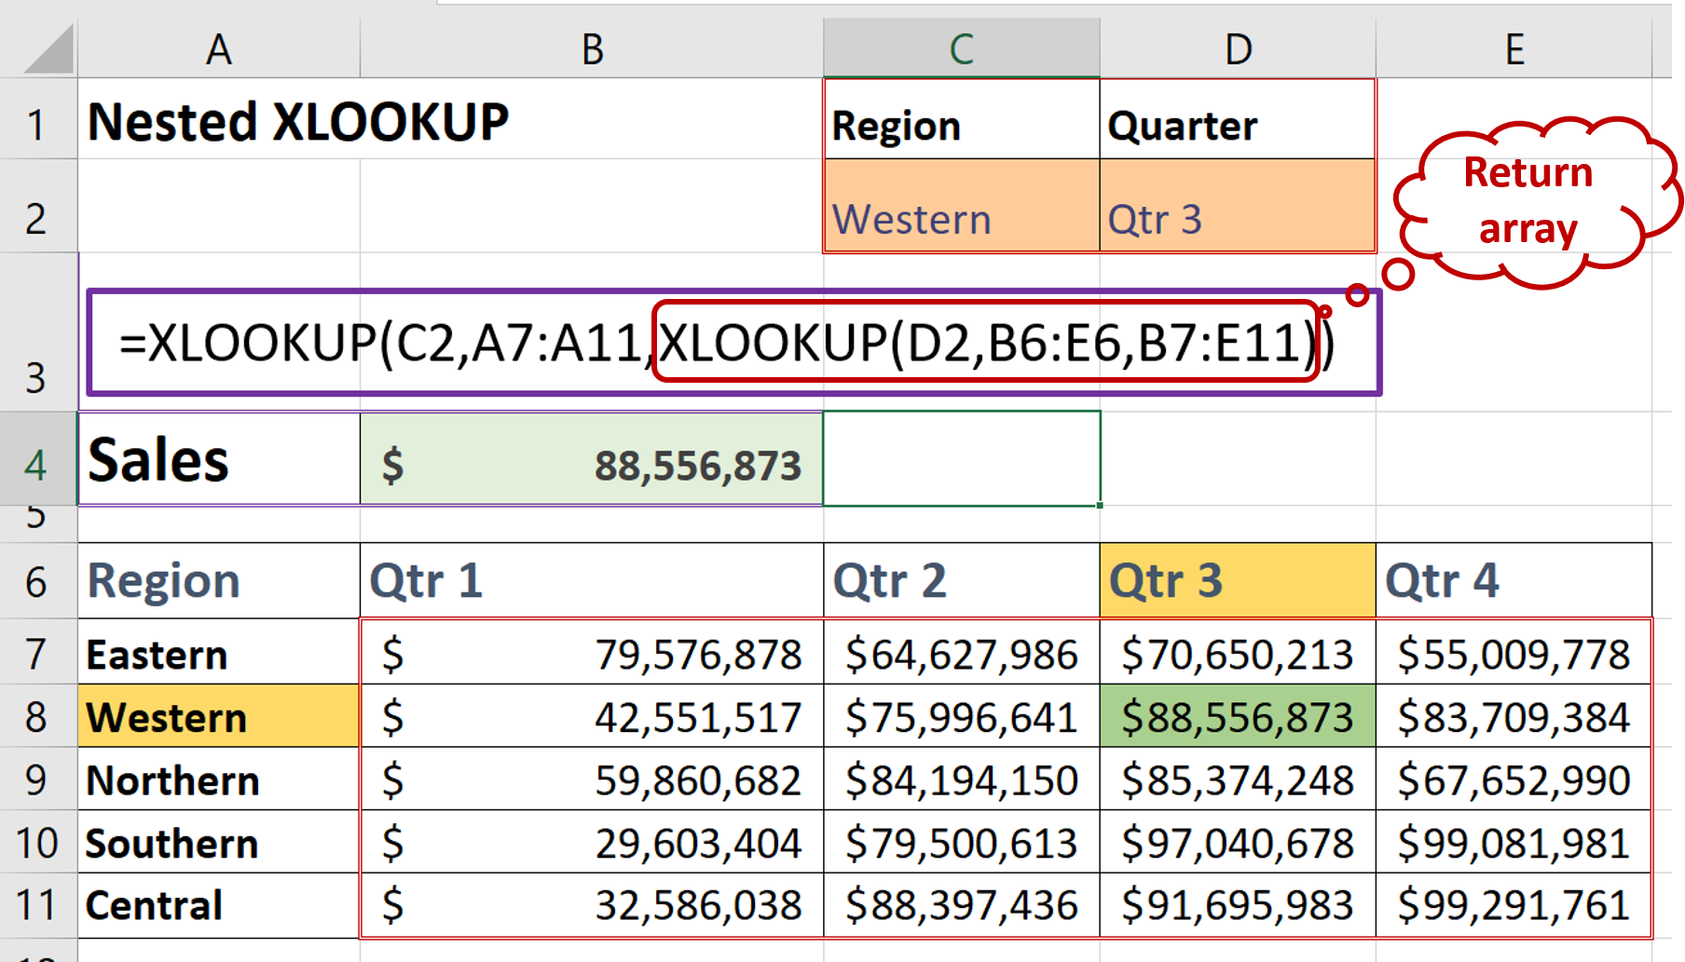Click the 'Region' table header in A6
The image size is (1685, 962).
coord(219,581)
